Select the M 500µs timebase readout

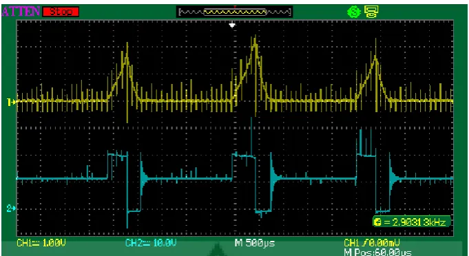255,242
